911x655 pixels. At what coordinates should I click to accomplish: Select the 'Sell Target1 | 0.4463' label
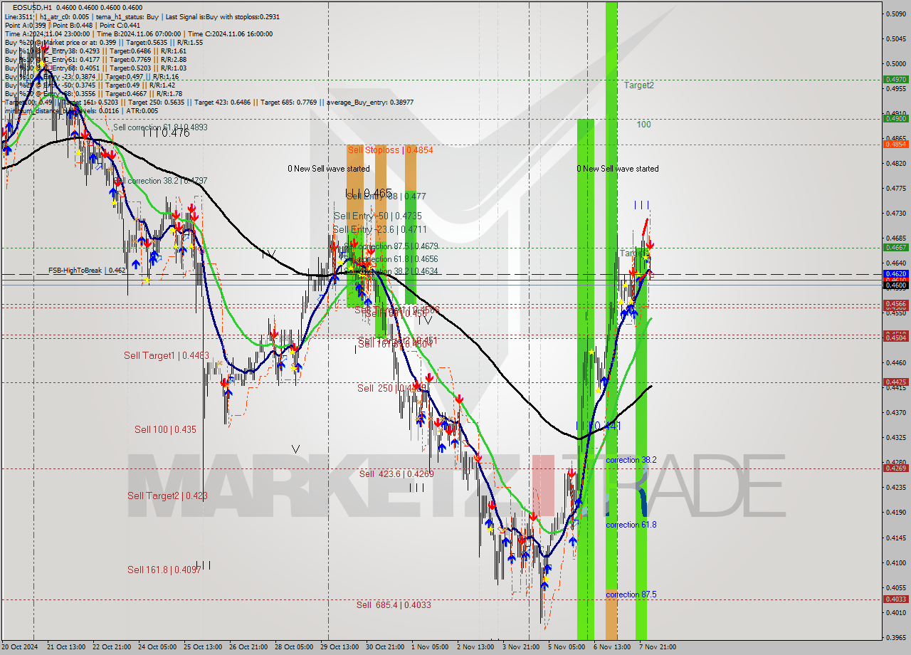[x=167, y=355]
